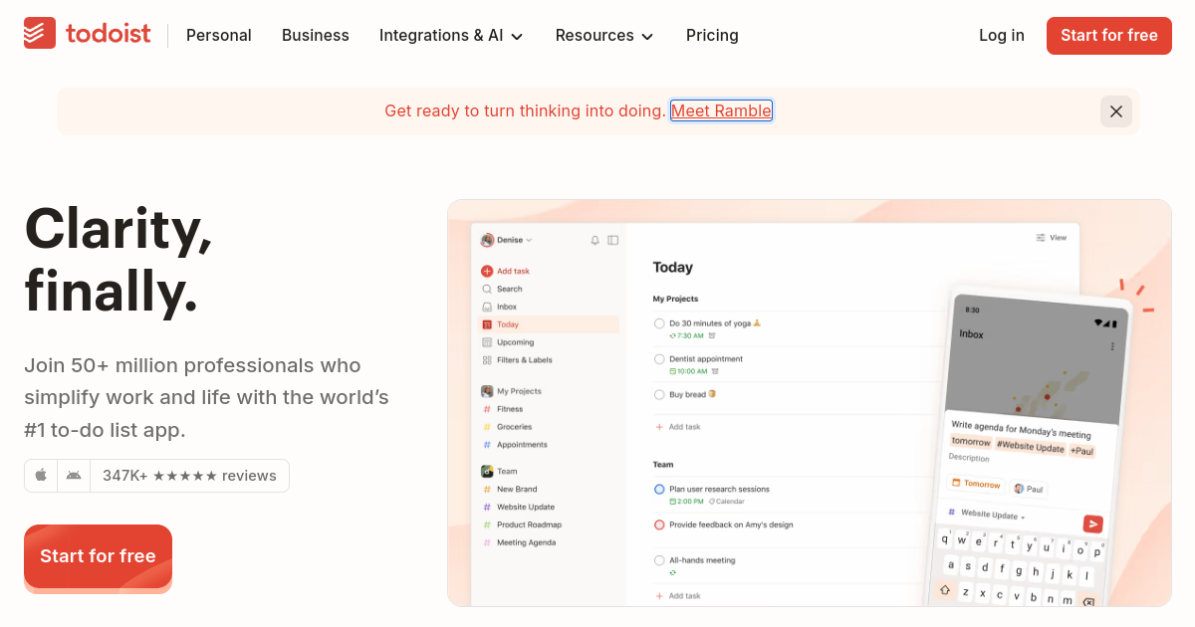Open Inbox in the mockup sidebar
The height and width of the screenshot is (627, 1195).
(x=500, y=307)
